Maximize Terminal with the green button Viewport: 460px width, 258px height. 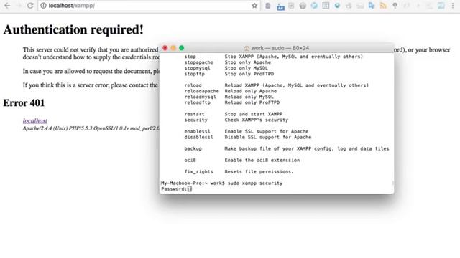click(181, 48)
